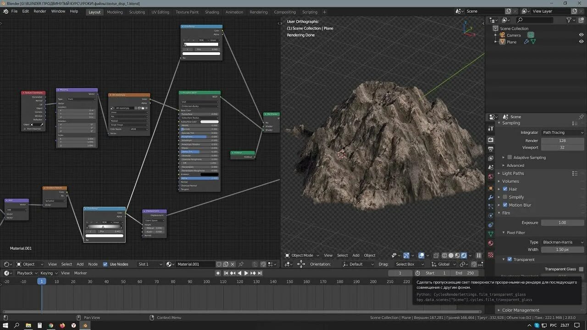Screen dimensions: 587x330
Task: Open the Render menu
Action: (x=40, y=11)
